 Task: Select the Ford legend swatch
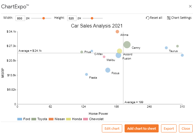tap(20, 119)
